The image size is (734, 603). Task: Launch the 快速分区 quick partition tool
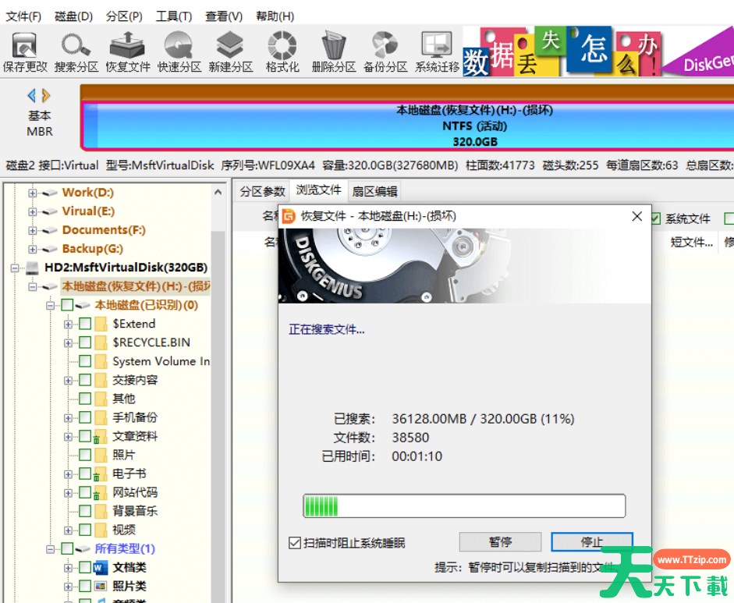[179, 51]
